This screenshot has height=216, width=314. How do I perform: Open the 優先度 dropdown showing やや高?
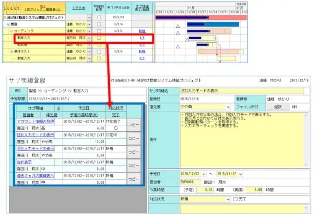pos(228,107)
